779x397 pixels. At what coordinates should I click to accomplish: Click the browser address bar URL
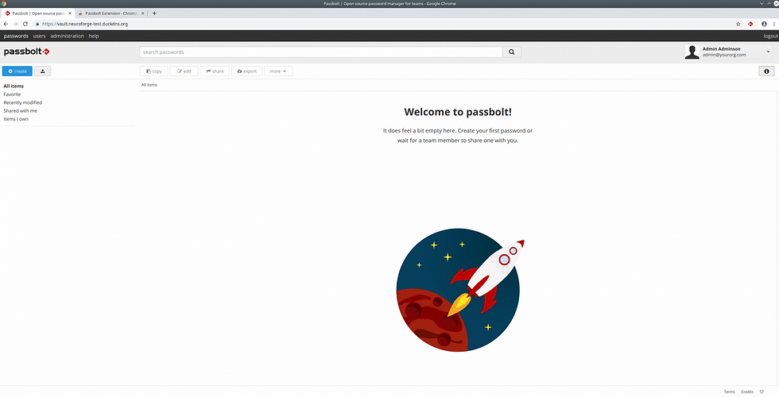pyautogui.click(x=85, y=24)
